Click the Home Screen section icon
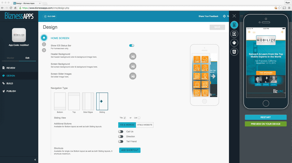Screen dimensions: 292x163 point(44,38)
